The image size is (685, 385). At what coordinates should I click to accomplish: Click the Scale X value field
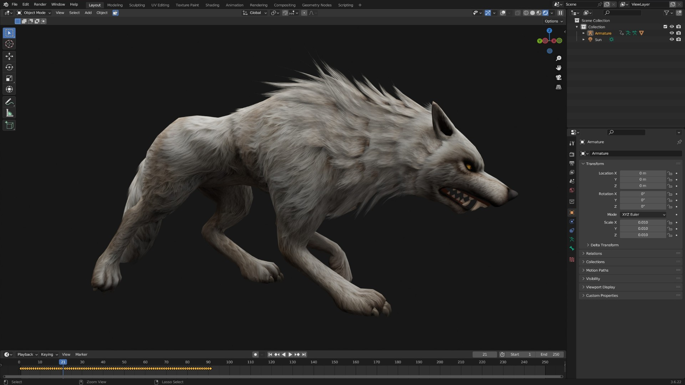click(x=643, y=222)
